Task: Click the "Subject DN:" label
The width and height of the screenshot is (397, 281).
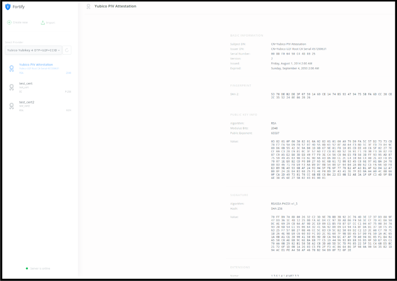Action: pos(238,44)
